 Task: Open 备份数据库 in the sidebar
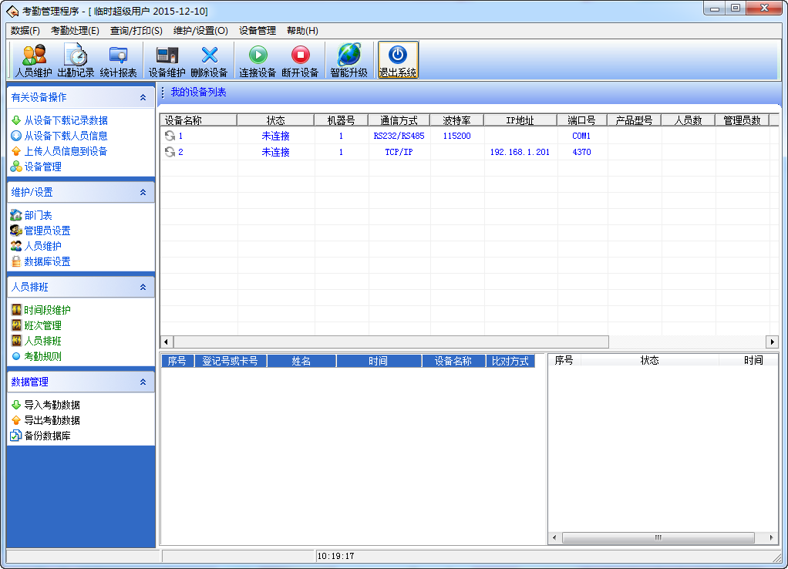47,436
